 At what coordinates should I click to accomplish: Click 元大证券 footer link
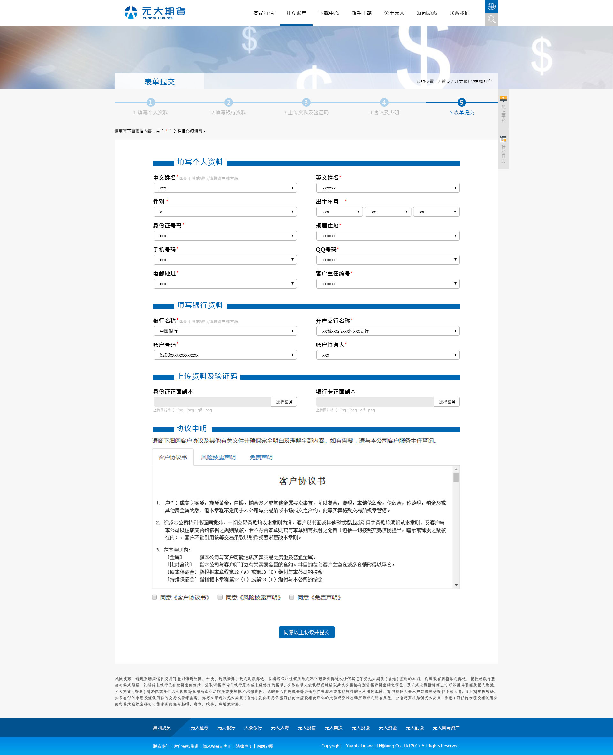pos(199,728)
